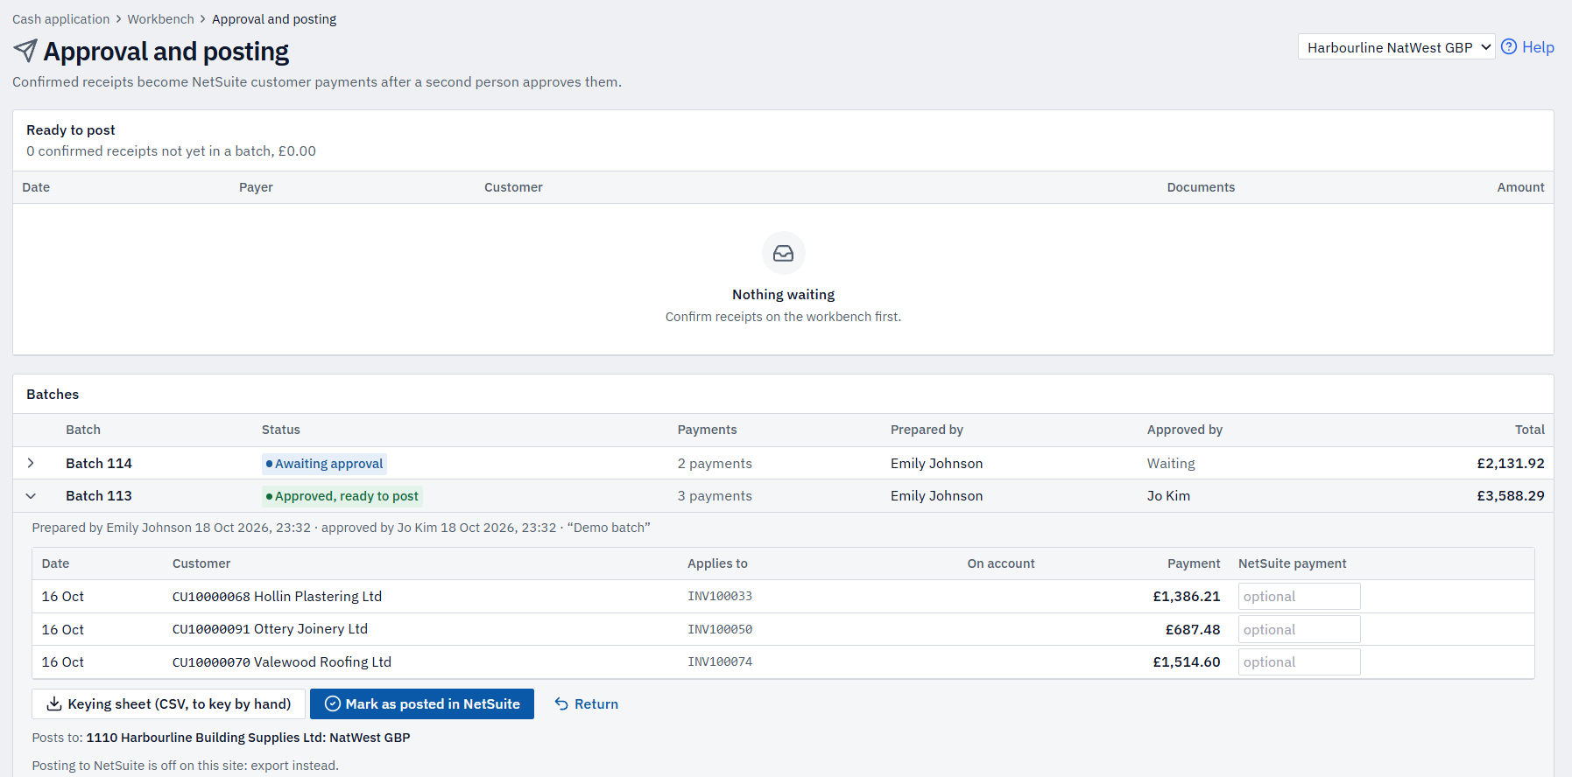Click the Prepared by column header

pos(927,430)
